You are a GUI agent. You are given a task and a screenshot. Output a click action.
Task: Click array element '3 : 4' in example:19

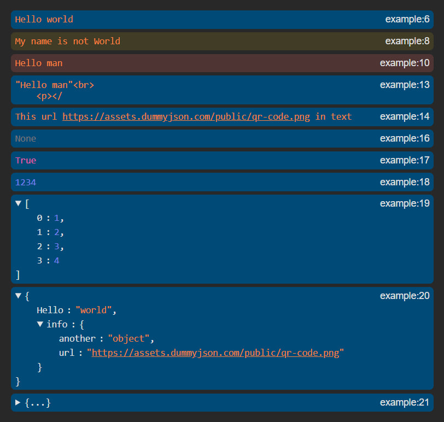48,260
